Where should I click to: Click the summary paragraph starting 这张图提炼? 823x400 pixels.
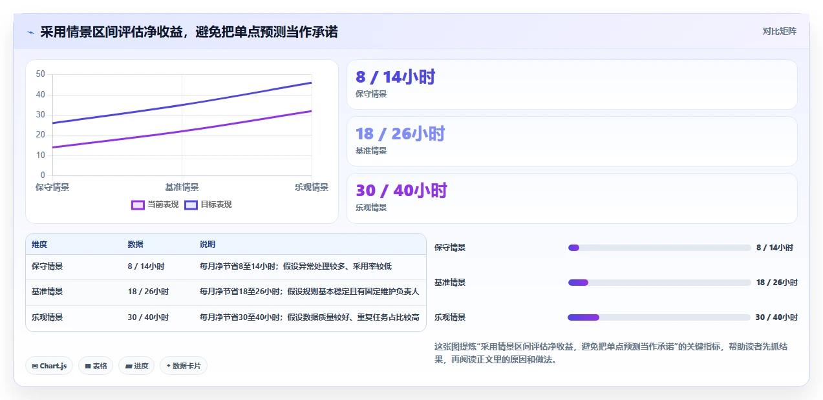pyautogui.click(x=611, y=354)
